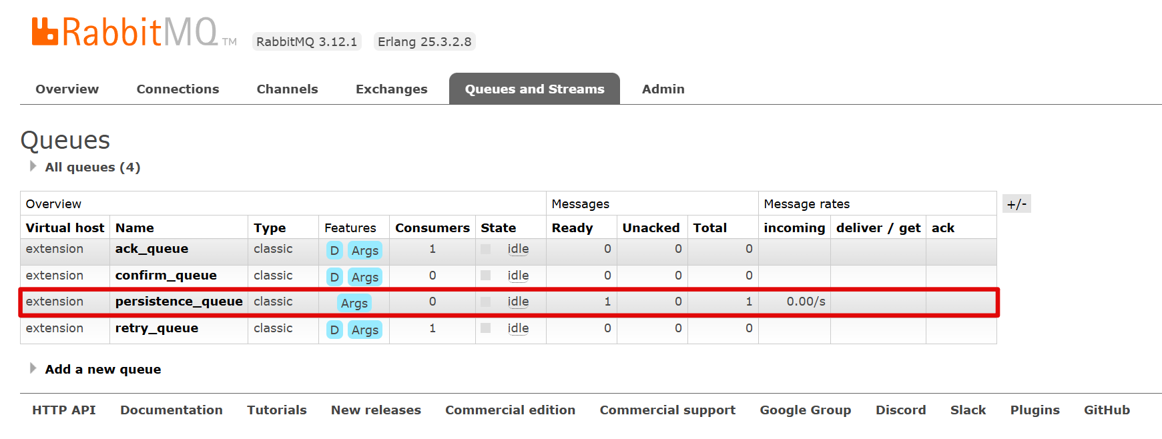
Task: Sort queues by Name column header
Action: [134, 228]
